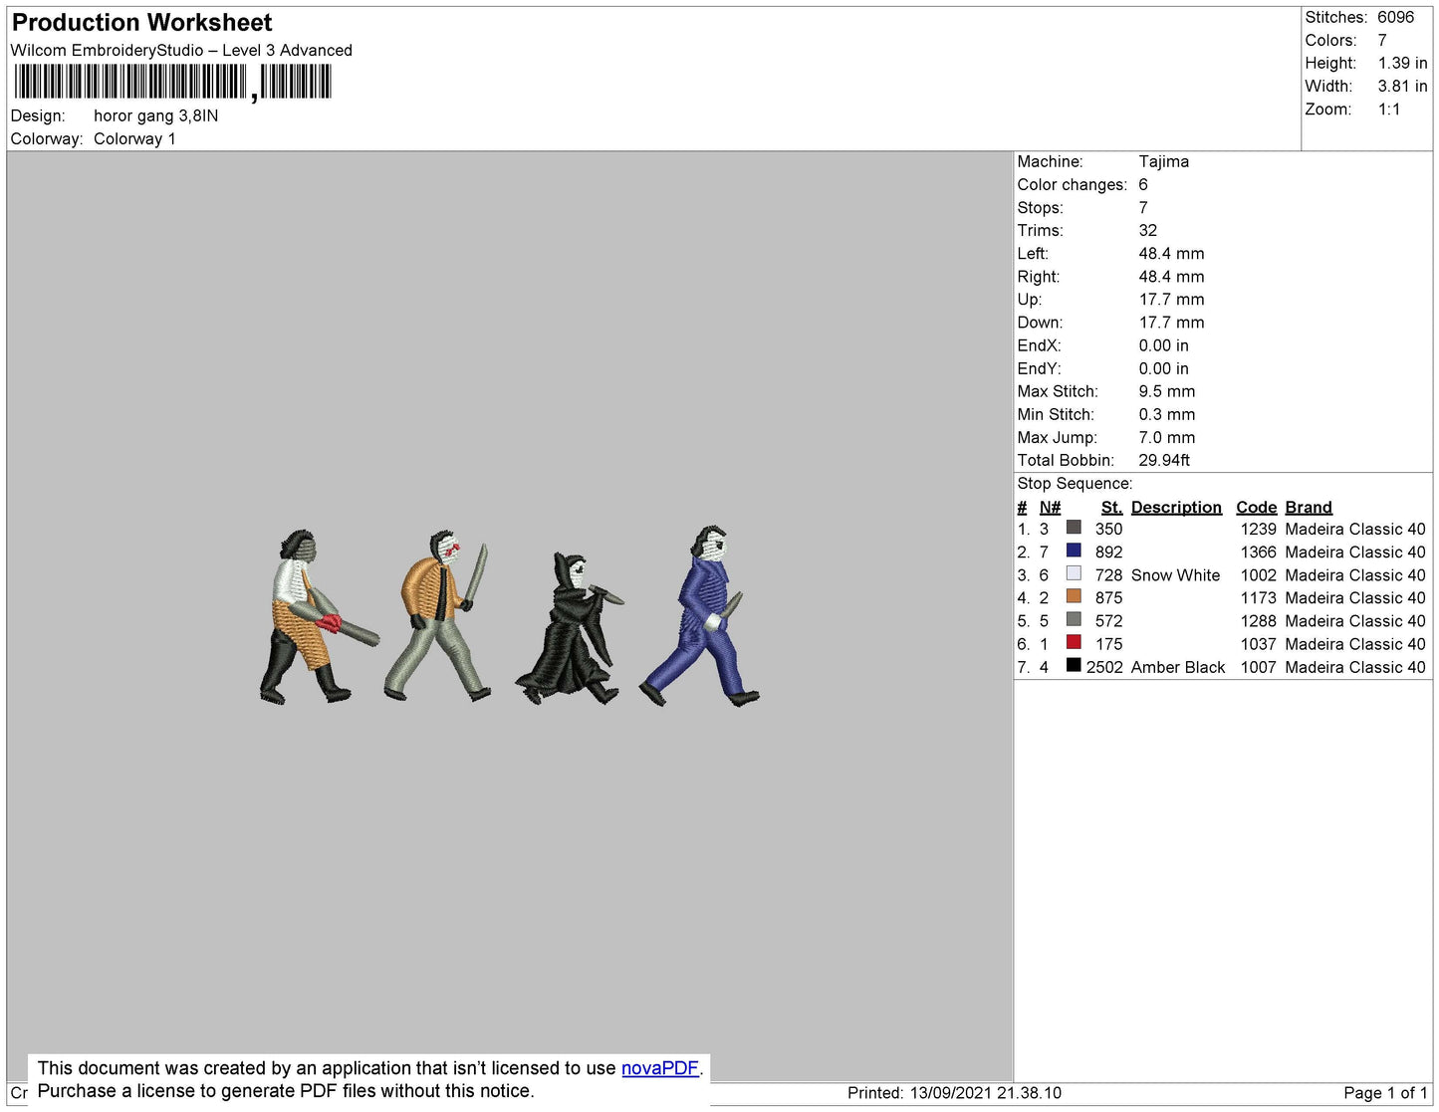1439x1112 pixels.
Task: Click the 'Colorway 1' value
Action: click(134, 138)
